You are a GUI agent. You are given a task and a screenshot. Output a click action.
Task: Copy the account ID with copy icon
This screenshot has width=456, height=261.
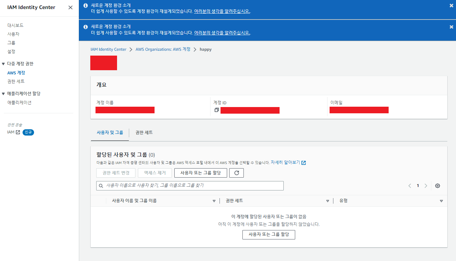[x=217, y=110]
